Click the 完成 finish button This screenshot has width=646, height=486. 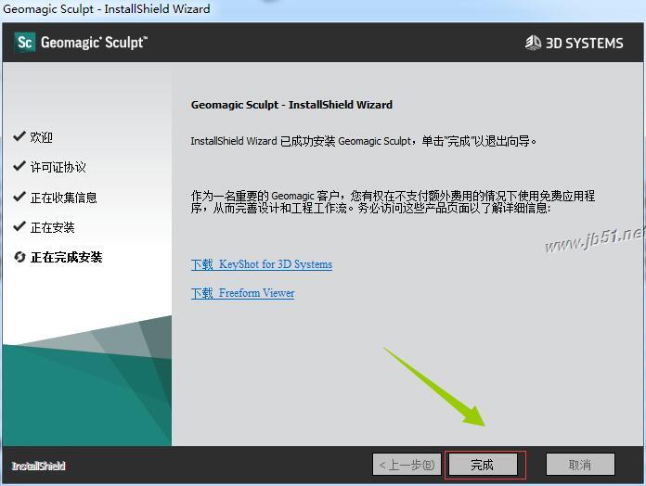(x=483, y=465)
